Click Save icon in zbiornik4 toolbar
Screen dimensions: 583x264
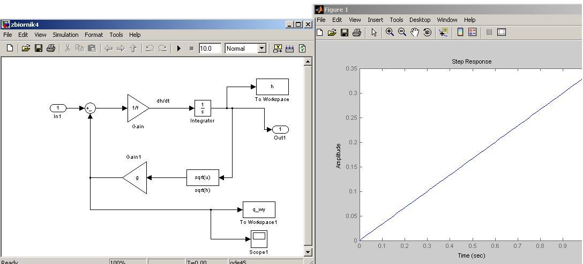pyautogui.click(x=38, y=48)
